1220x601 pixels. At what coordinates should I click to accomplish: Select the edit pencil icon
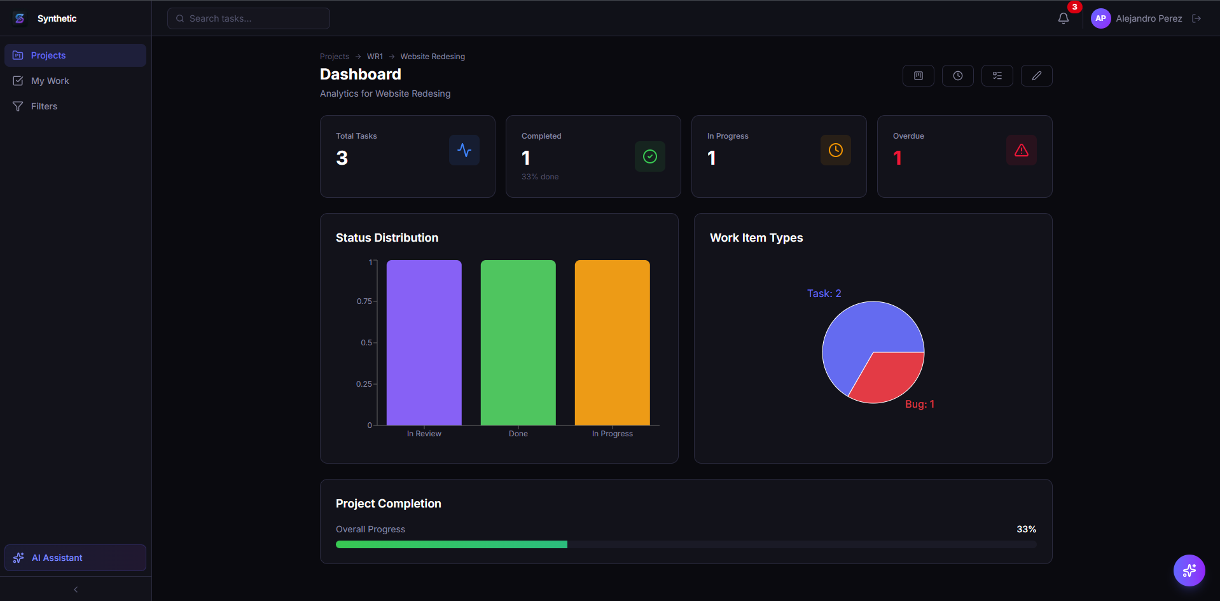coord(1036,75)
